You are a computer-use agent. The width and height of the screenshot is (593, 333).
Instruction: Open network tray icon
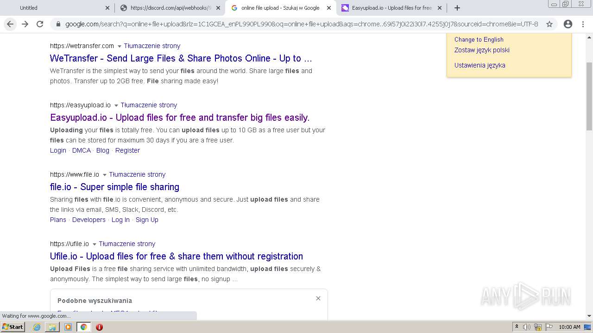click(x=538, y=327)
